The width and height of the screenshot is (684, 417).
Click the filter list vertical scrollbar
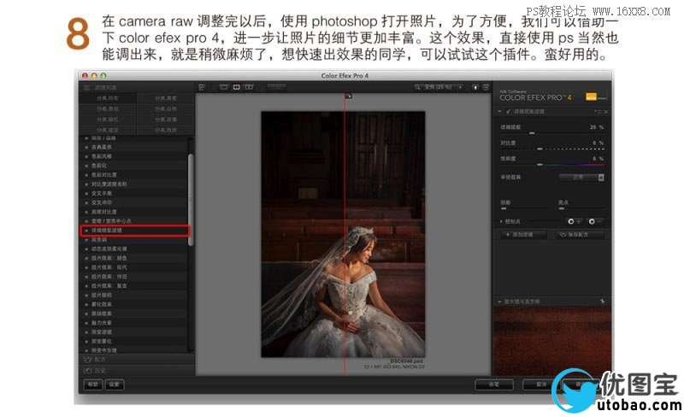click(191, 198)
